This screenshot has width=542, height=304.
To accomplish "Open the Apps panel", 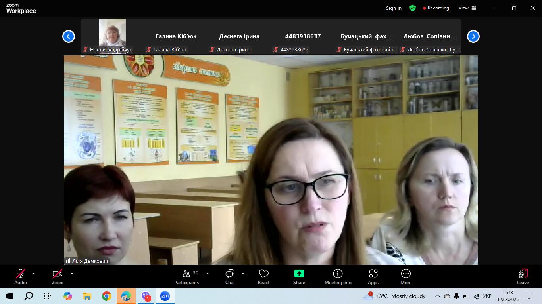I will [373, 277].
